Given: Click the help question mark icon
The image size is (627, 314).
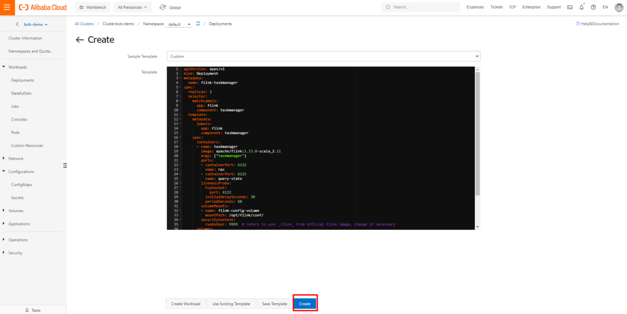Looking at the screenshot, I should coord(593,7).
